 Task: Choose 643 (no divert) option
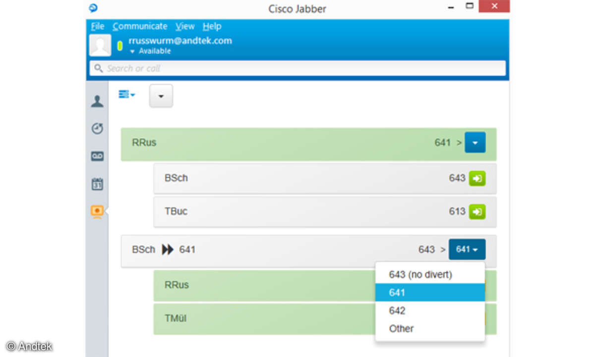click(x=430, y=274)
